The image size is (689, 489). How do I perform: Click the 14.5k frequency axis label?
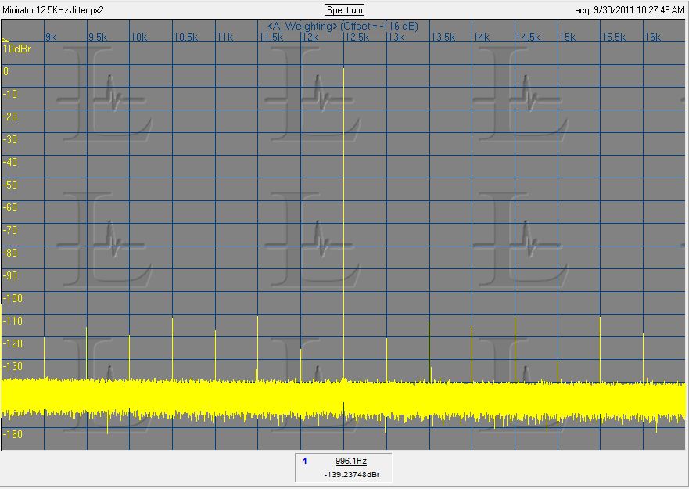[529, 38]
